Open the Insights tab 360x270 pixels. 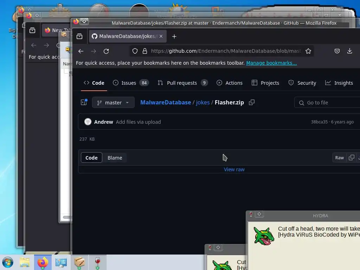339,83
